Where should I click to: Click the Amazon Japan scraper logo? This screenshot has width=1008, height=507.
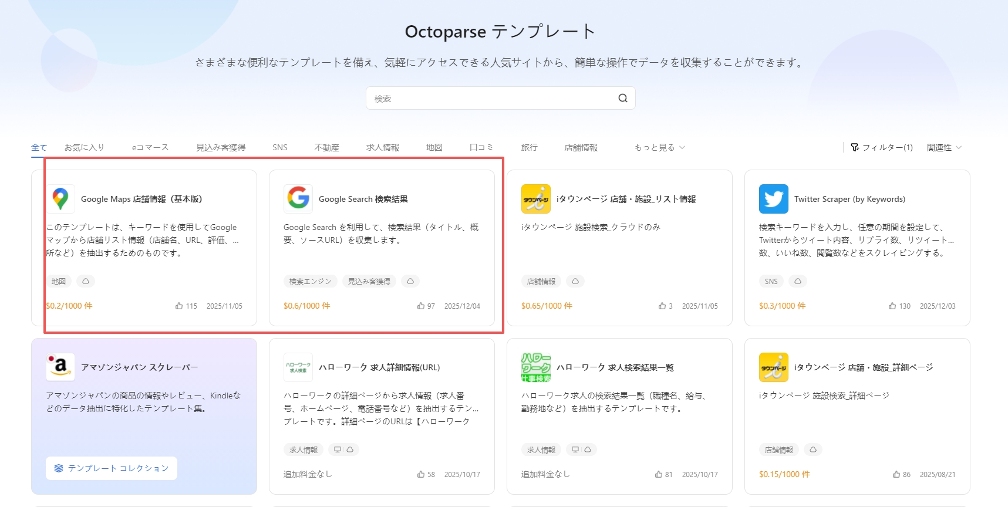click(x=60, y=367)
